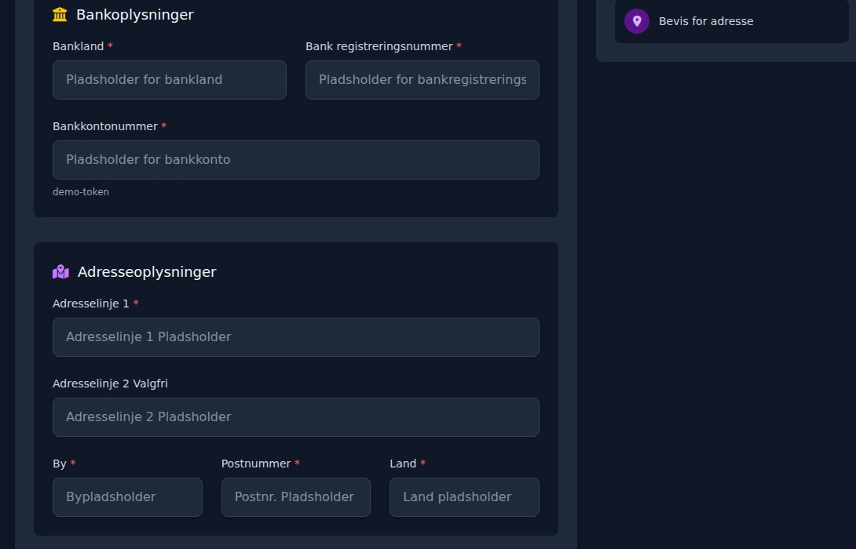Select the Adresselinje 1 input
Screen dimensions: 856x549
pyautogui.click(x=296, y=337)
